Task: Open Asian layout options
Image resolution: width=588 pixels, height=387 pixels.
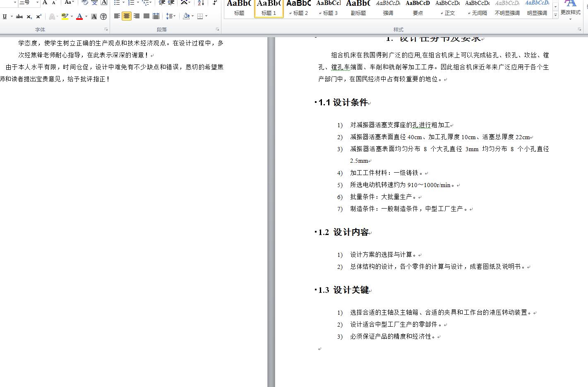Action: (x=186, y=2)
